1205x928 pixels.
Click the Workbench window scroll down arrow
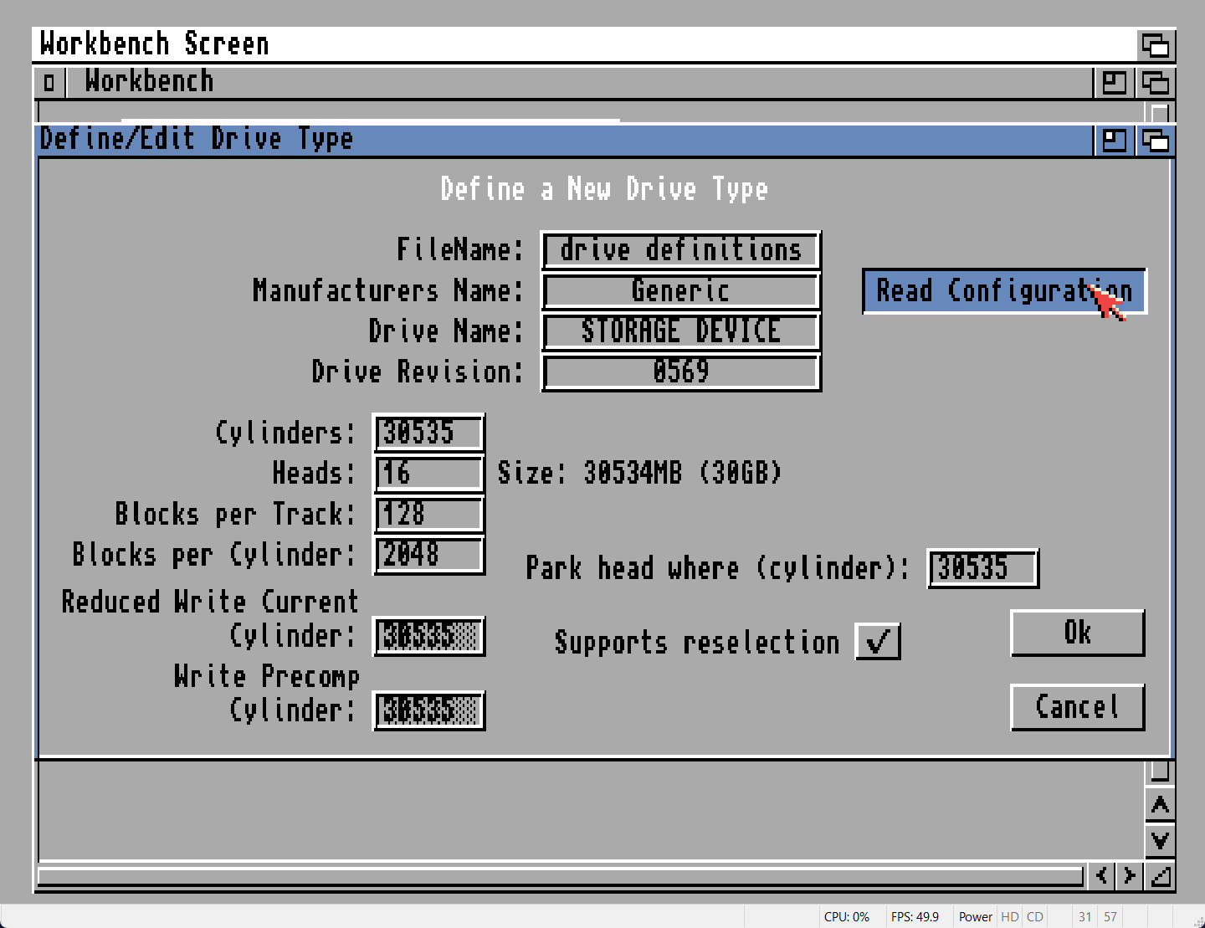1160,839
